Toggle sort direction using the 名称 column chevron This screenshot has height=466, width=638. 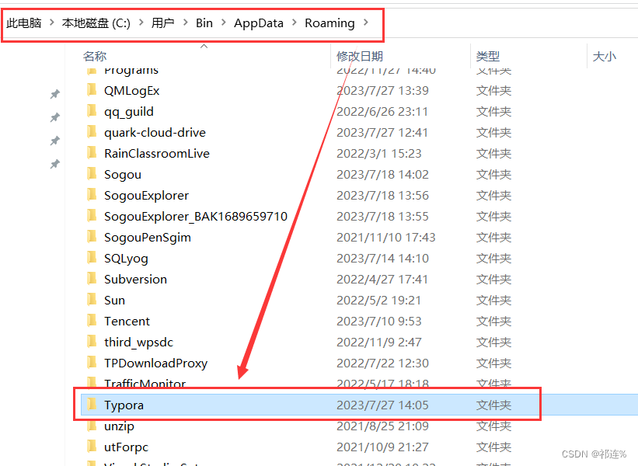204,47
